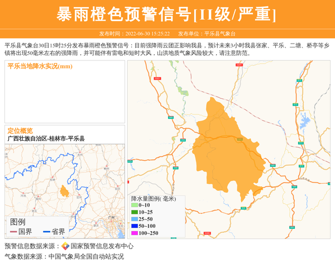Click the small orange county on overview map
Viewport: 335px width, 263px height.
[x=65, y=192]
